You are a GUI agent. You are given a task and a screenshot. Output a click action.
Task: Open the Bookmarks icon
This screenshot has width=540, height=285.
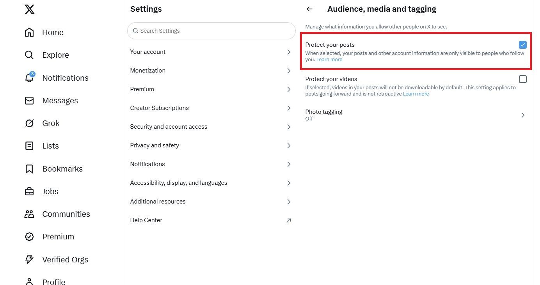(x=29, y=169)
